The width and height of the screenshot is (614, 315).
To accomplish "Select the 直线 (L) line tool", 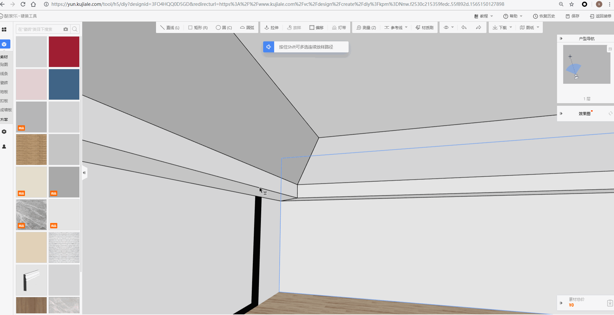I will coord(170,28).
